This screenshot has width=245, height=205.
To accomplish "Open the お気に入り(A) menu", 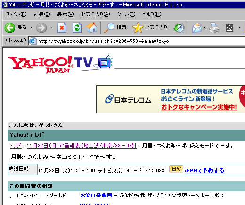I will point(96,14).
